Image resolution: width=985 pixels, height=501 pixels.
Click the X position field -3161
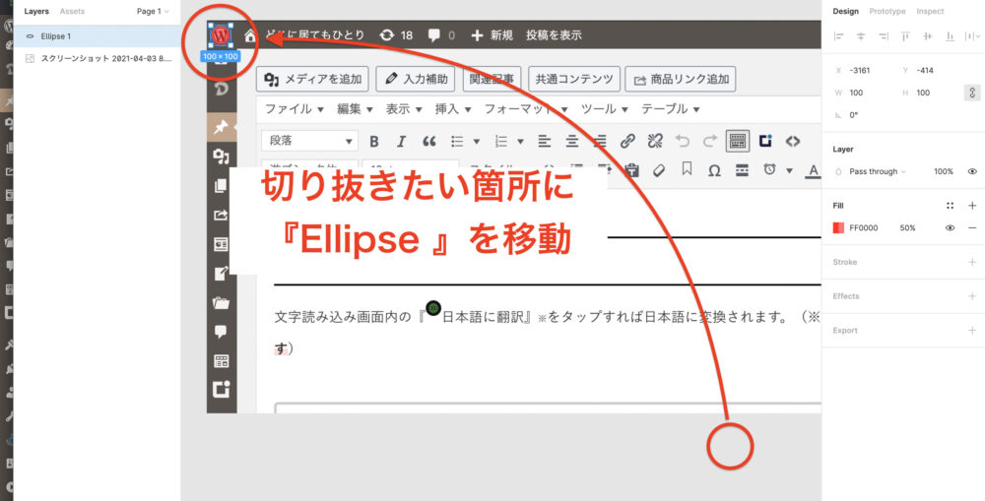point(859,70)
